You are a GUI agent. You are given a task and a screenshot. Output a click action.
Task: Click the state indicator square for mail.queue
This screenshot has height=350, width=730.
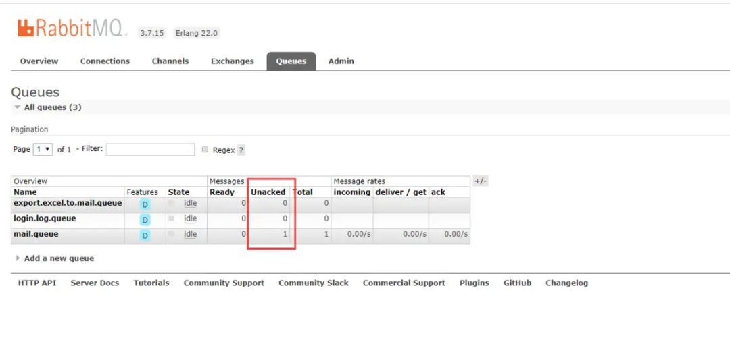click(172, 234)
